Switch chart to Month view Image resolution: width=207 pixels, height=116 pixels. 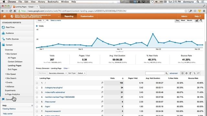190,21
